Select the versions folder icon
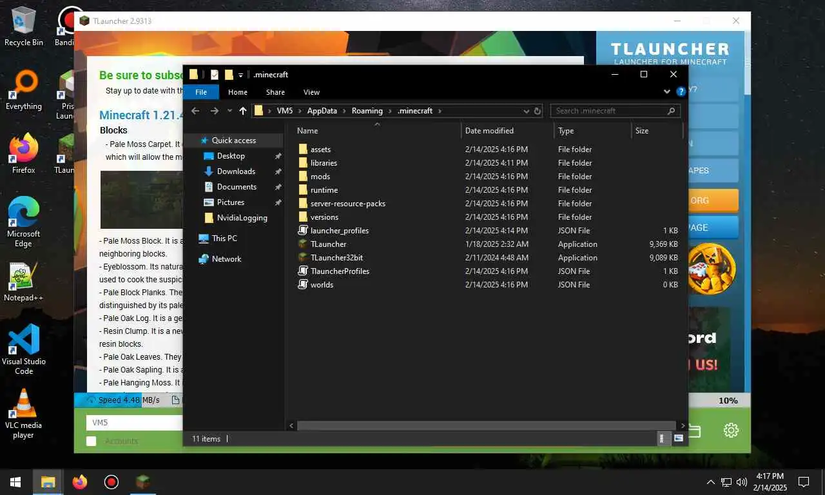The height and width of the screenshot is (495, 825). (303, 217)
